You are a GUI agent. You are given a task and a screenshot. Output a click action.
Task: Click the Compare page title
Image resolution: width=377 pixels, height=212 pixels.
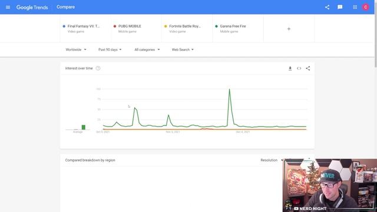[x=65, y=7]
